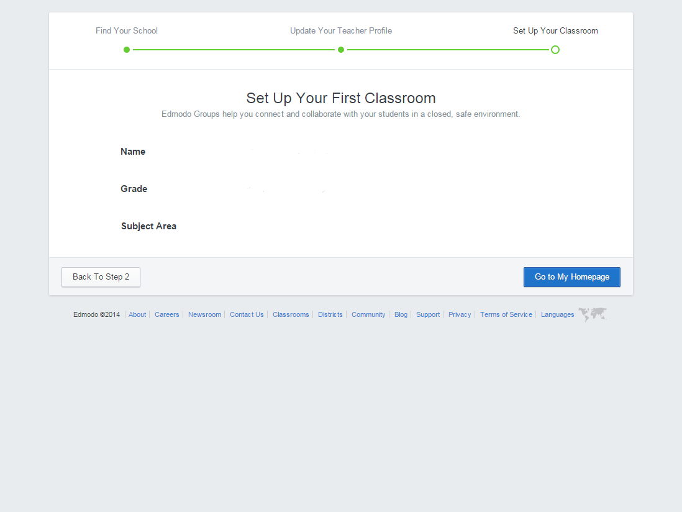Open the Districts footer link
Viewport: 682px width, 512px height.
coord(330,314)
